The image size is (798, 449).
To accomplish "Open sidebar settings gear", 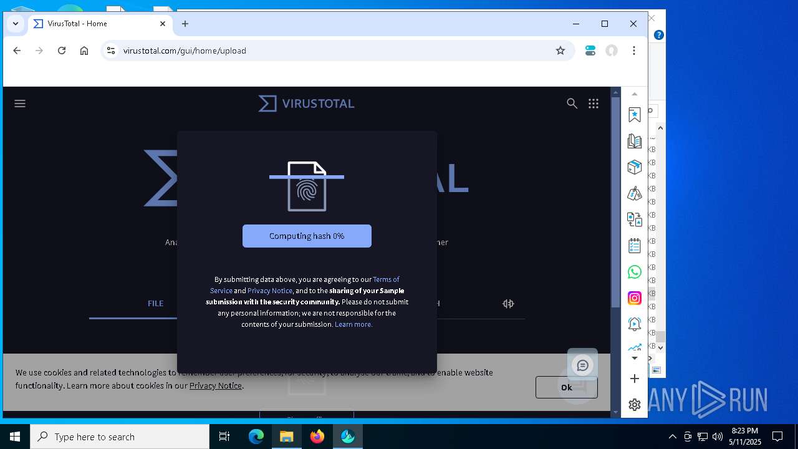I will [635, 405].
